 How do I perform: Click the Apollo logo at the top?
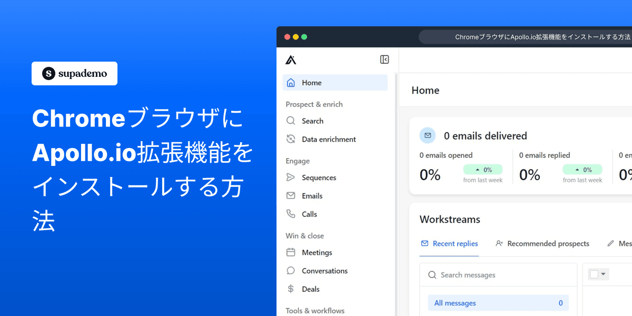click(x=291, y=60)
